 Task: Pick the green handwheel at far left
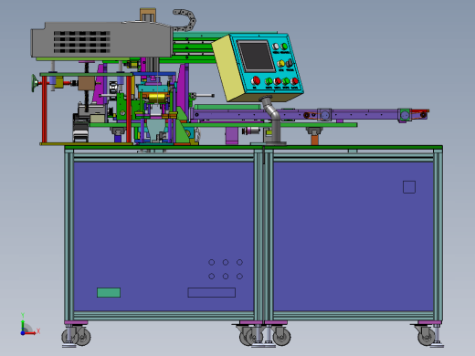point(35,83)
